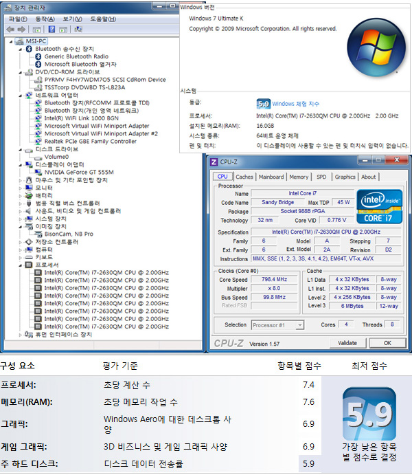Select BisonCam, NB Pro imaging device
This screenshot has height=475, width=412.
[x=69, y=234]
